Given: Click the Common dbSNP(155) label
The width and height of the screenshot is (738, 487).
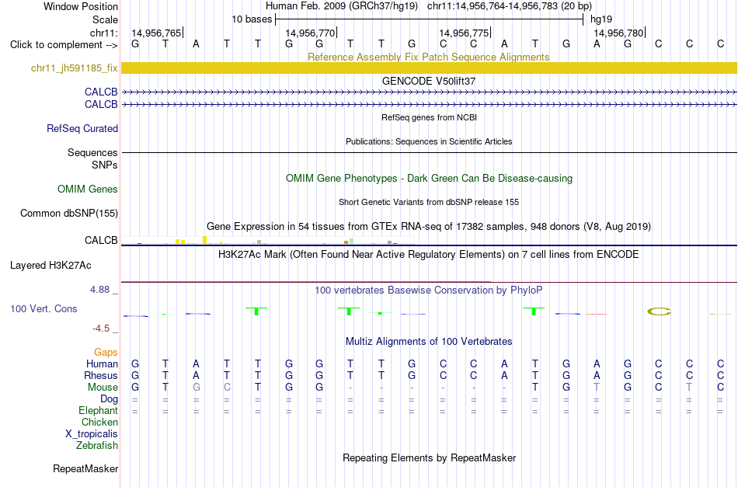Looking at the screenshot, I should (x=68, y=213).
